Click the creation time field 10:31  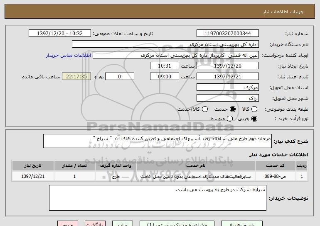[x=165, y=66]
